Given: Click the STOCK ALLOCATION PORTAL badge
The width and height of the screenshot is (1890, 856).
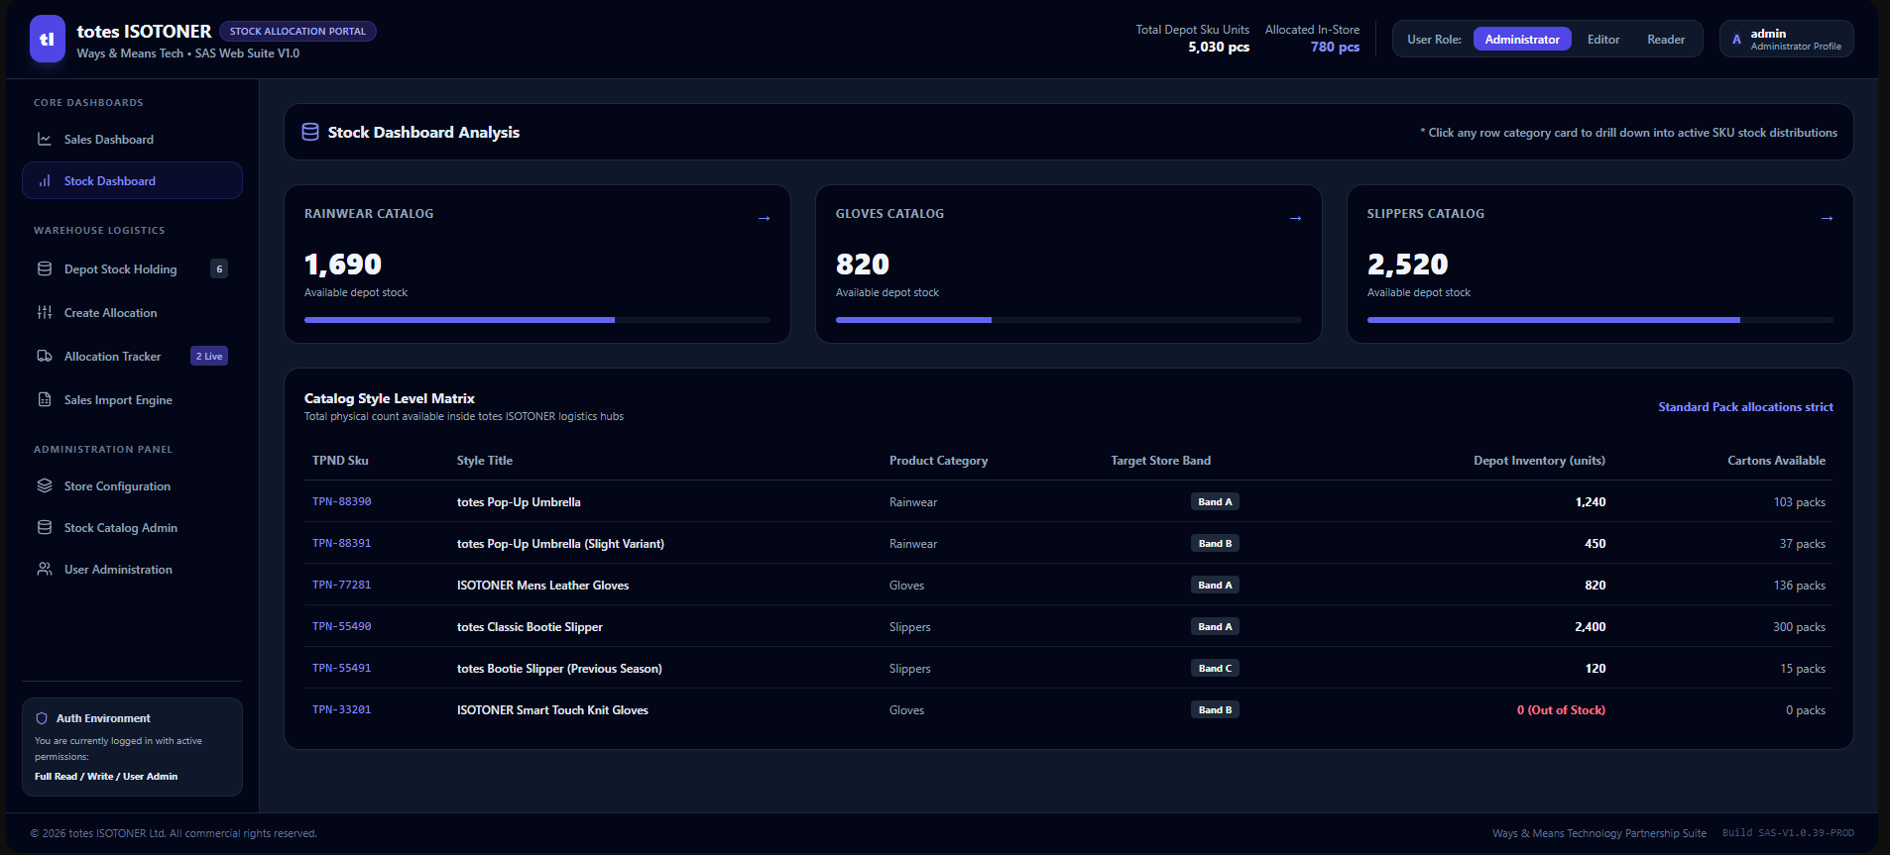Looking at the screenshot, I should tap(297, 32).
